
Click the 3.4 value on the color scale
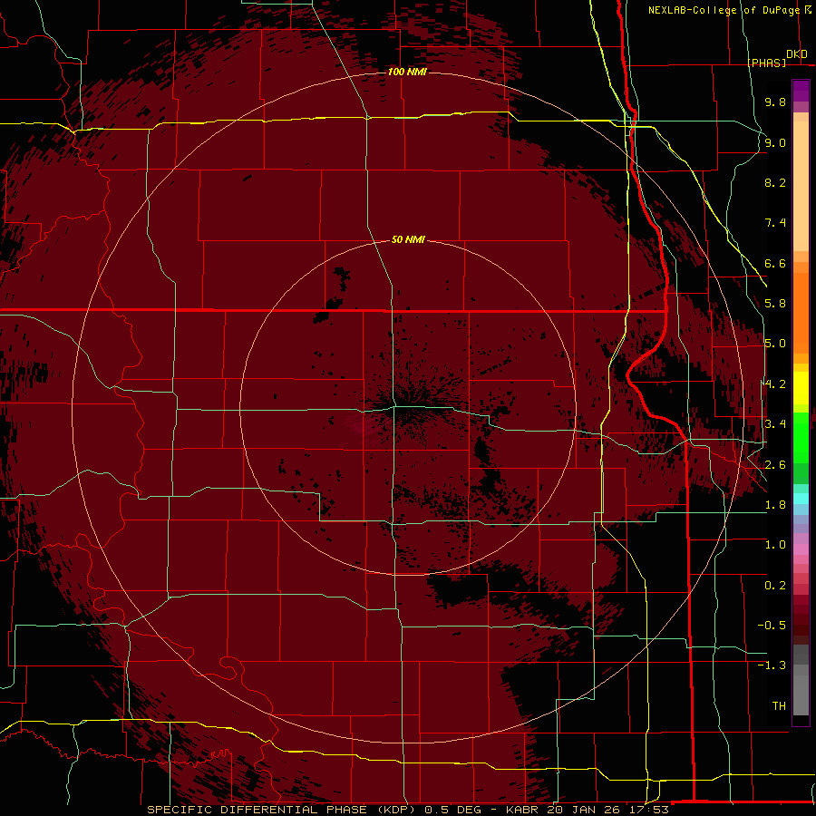click(775, 424)
